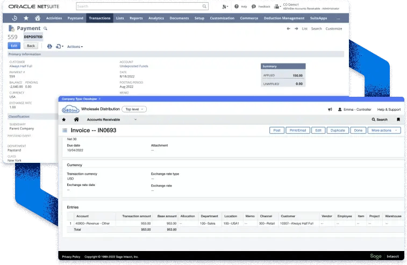The image size is (407, 265).
Task: Open Undeposited Funds account link
Action: (134, 66)
